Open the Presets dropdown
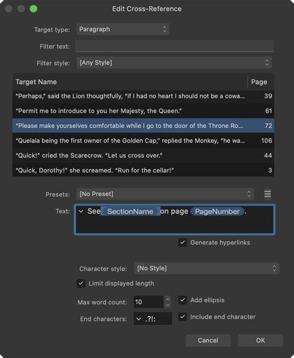Screen dimensions: 294x358 point(165,194)
